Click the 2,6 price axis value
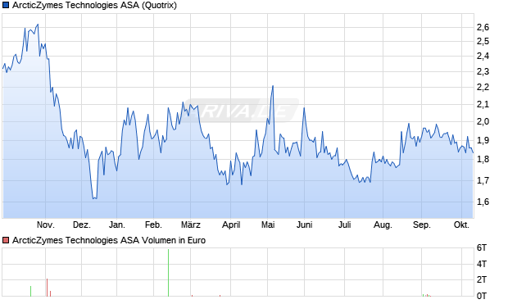Screen dimensions: 508x304 (483, 28)
